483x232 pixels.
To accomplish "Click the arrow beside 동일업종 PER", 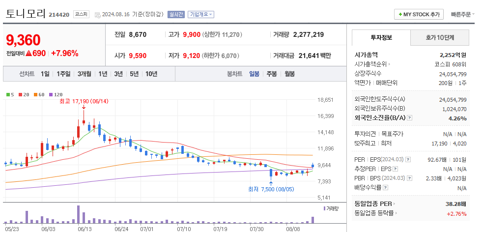I will coord(394,203).
